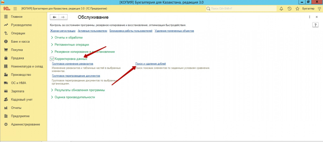
Task: Close the Обслуживание page with X
Action: pyautogui.click(x=317, y=17)
